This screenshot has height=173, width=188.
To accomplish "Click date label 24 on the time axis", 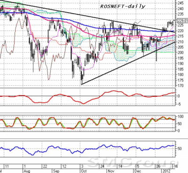I will [x=102, y=166].
